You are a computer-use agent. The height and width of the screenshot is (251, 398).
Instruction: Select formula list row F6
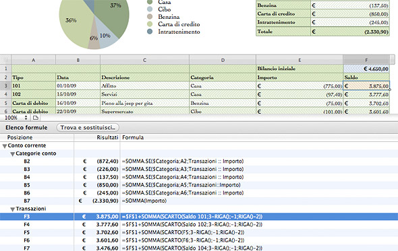point(199,240)
